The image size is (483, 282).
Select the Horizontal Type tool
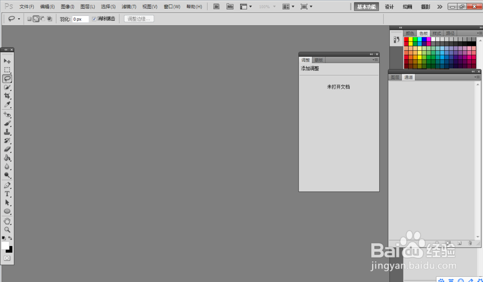click(x=7, y=194)
